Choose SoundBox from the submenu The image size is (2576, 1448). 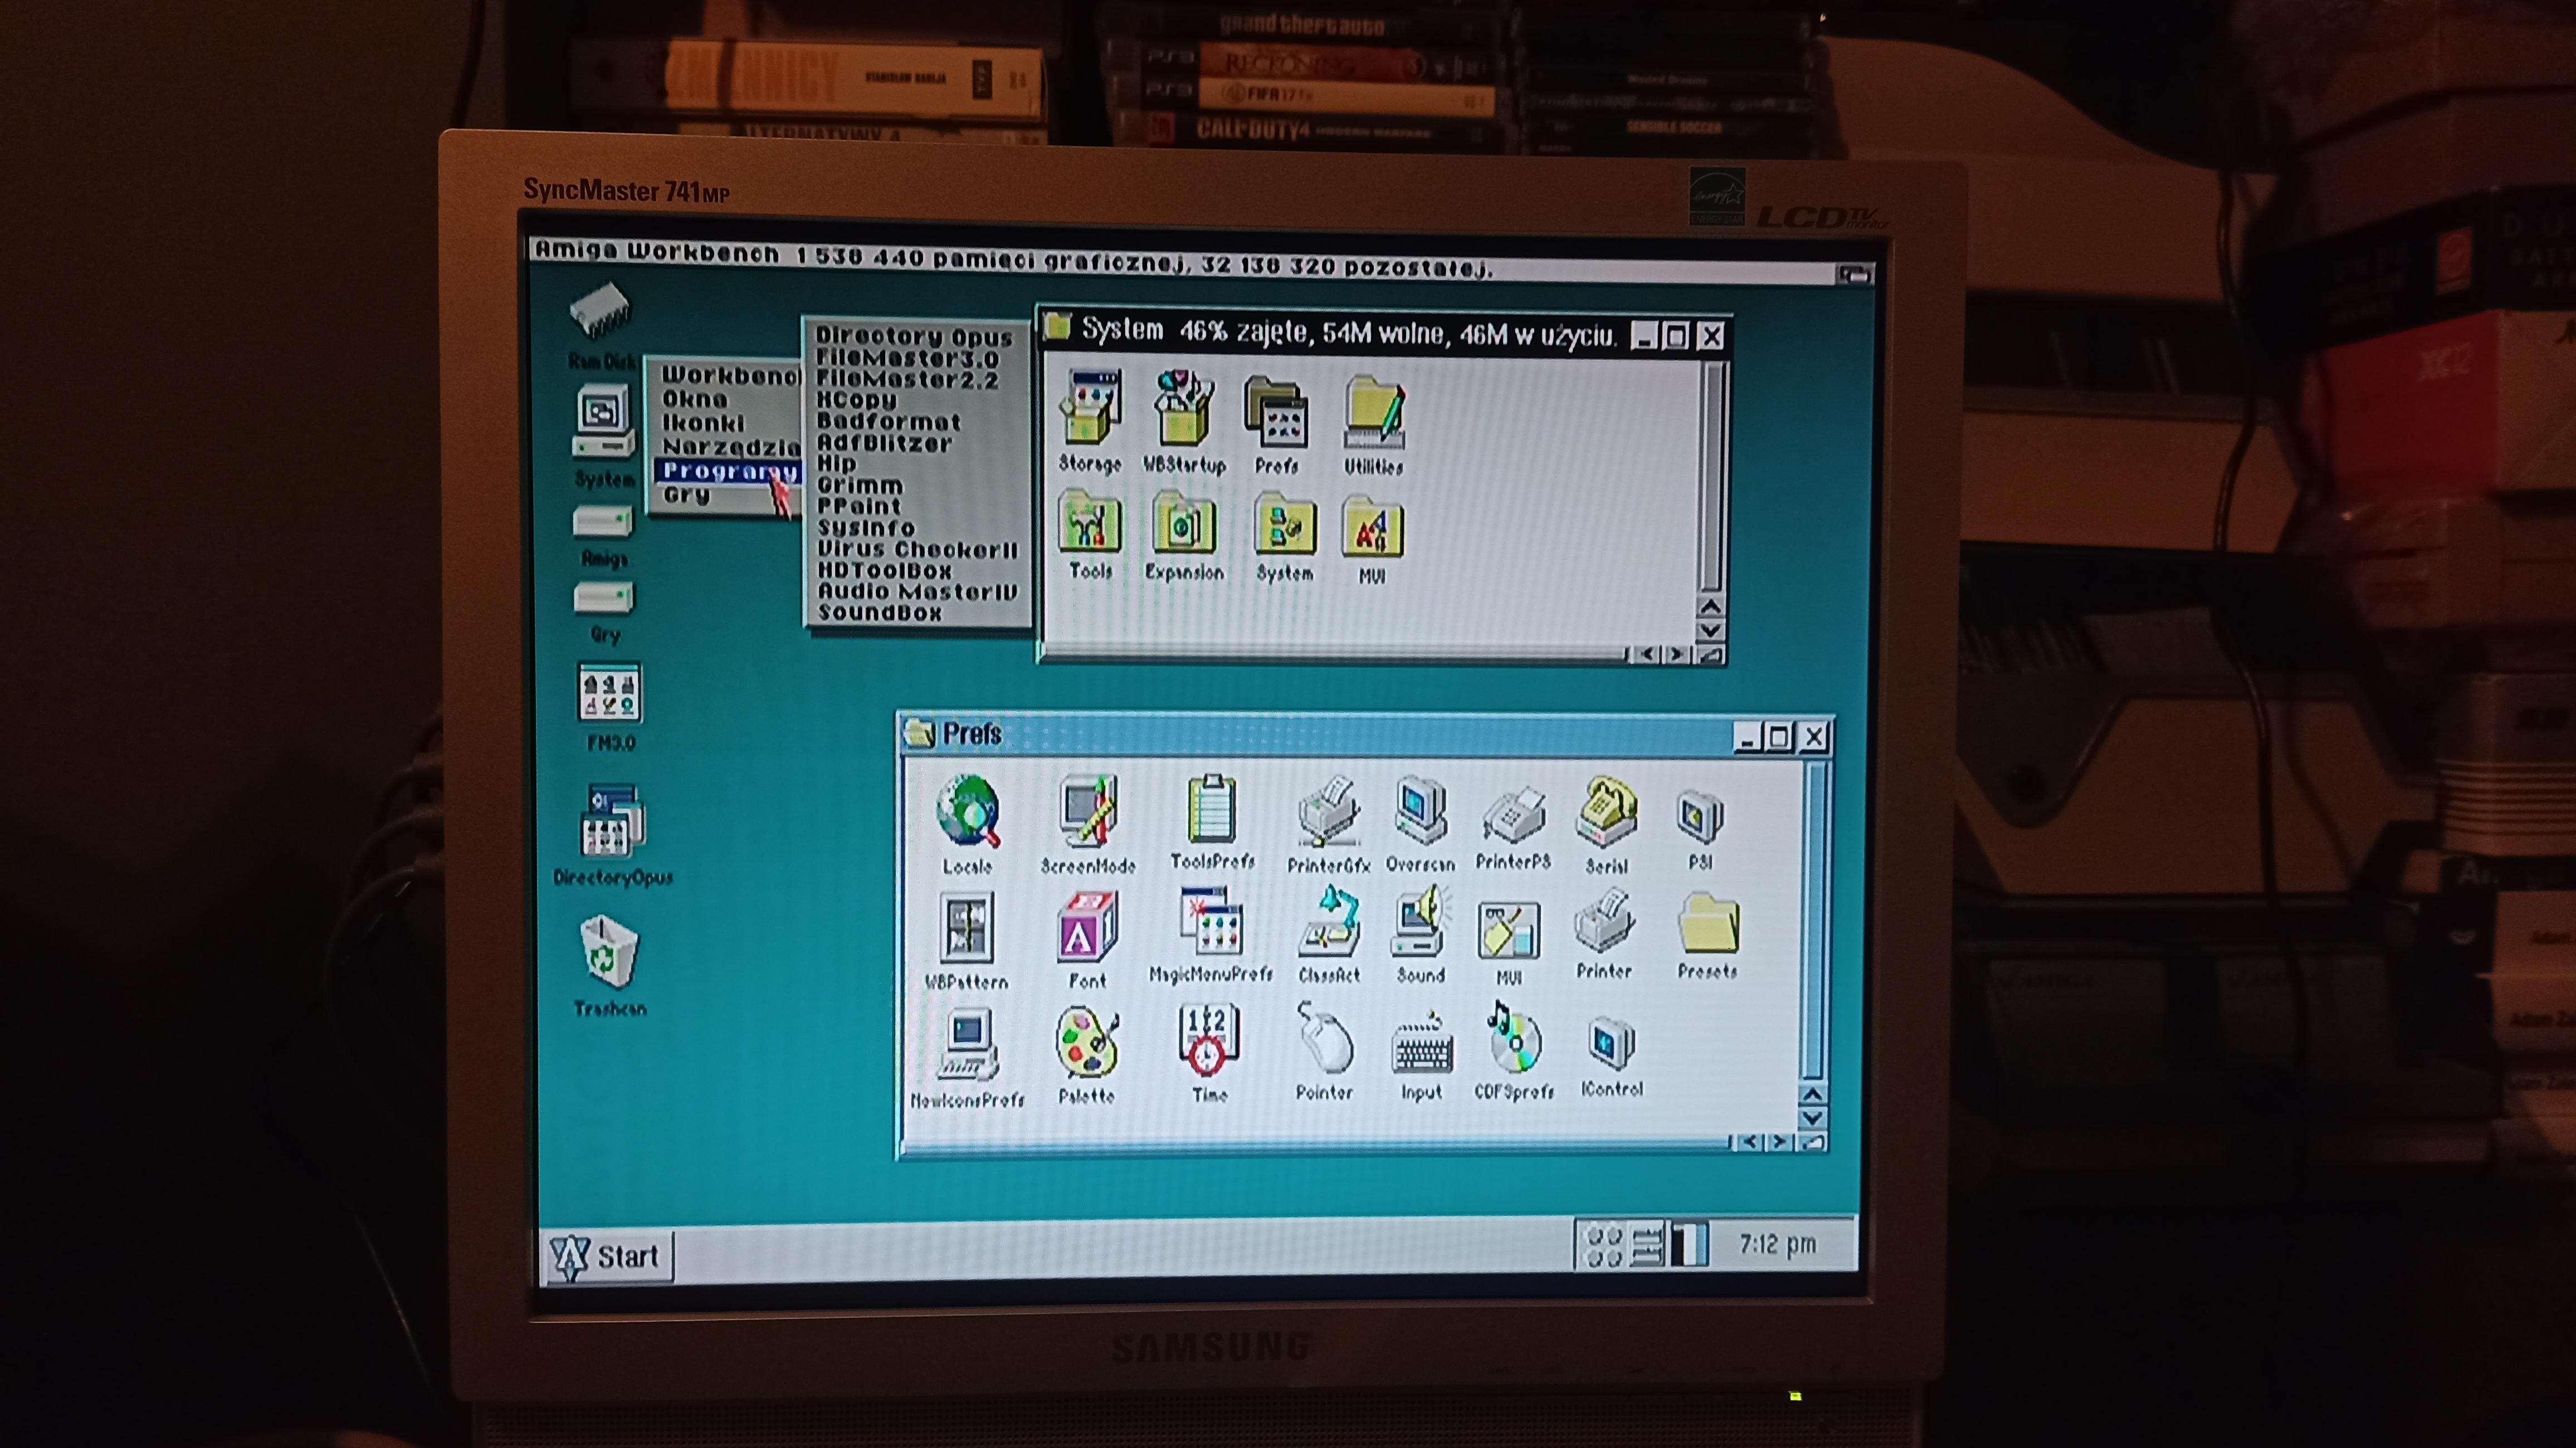pos(916,613)
